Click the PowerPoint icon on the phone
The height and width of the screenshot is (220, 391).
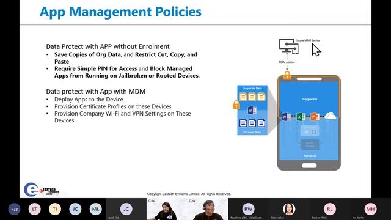[315, 117]
